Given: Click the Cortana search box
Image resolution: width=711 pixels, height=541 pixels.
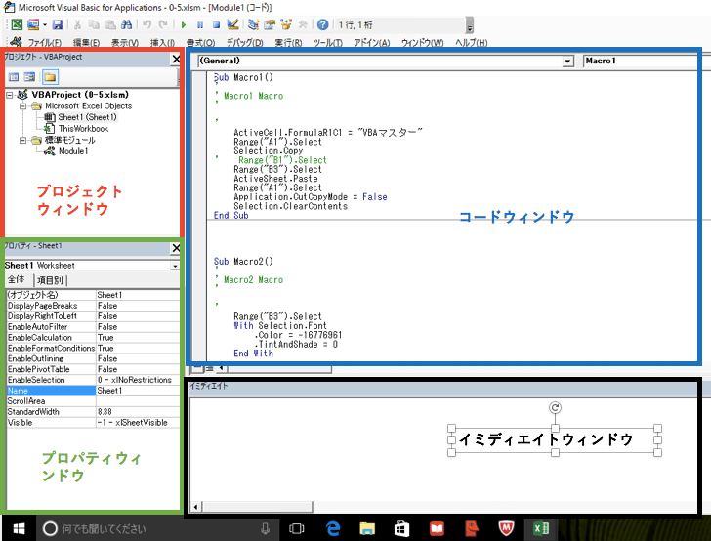Looking at the screenshot, I should pyautogui.click(x=158, y=528).
